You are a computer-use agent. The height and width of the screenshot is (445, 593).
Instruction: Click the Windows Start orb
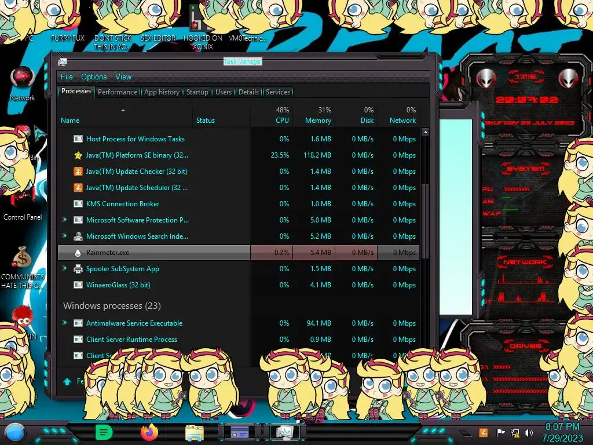click(14, 433)
